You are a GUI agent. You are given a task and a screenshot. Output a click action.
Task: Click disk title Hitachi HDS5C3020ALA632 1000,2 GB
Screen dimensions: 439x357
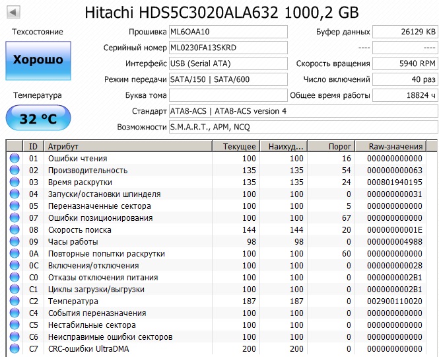222,13
